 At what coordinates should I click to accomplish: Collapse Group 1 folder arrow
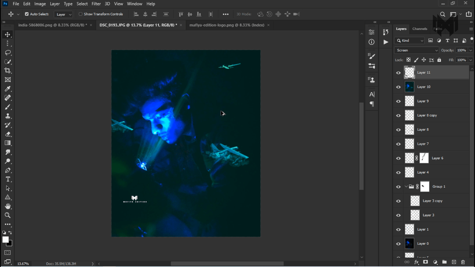pos(406,187)
